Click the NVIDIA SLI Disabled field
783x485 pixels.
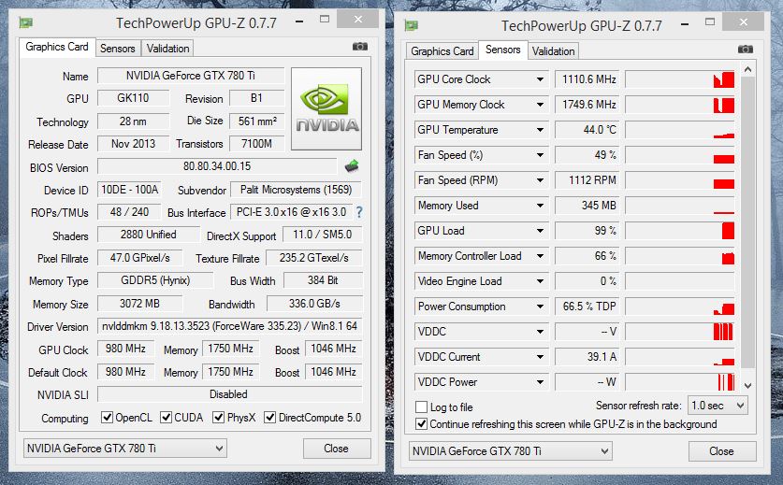click(230, 394)
